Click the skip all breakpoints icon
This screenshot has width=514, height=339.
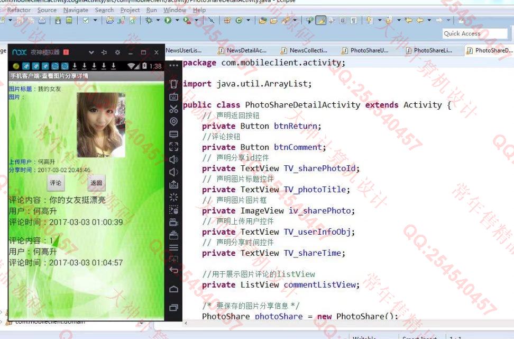(x=211, y=21)
